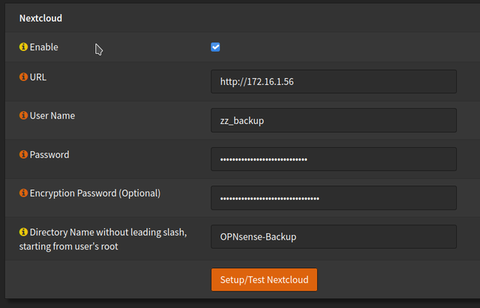Viewport: 480px width, 308px height.
Task: Focus the URL field showing http://172.16.1.56
Action: coord(334,82)
